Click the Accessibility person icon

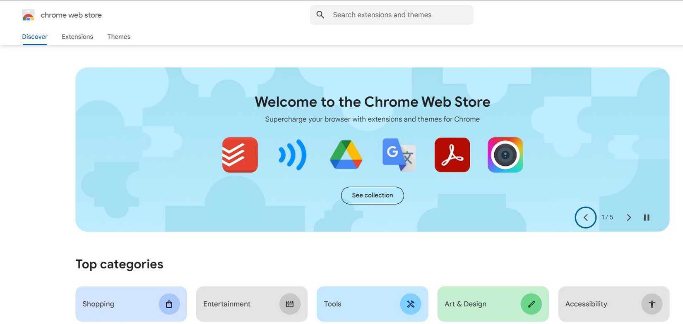(652, 304)
